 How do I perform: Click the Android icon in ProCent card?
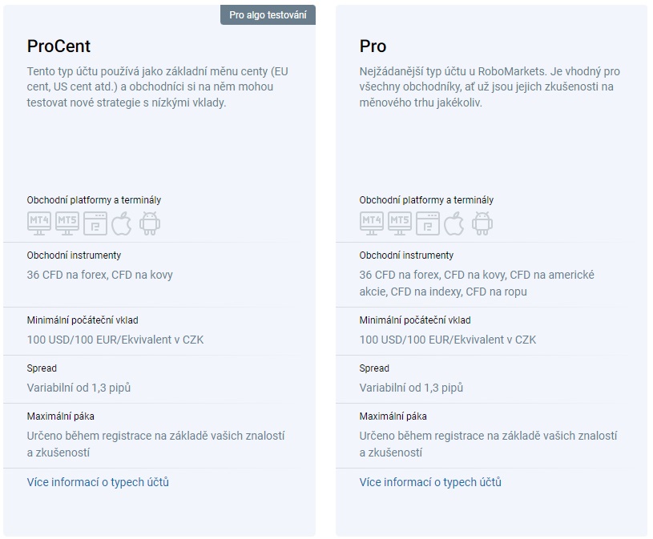(150, 223)
